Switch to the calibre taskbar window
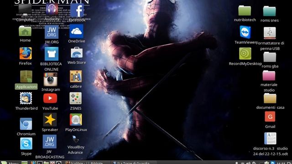 (x=87, y=162)
